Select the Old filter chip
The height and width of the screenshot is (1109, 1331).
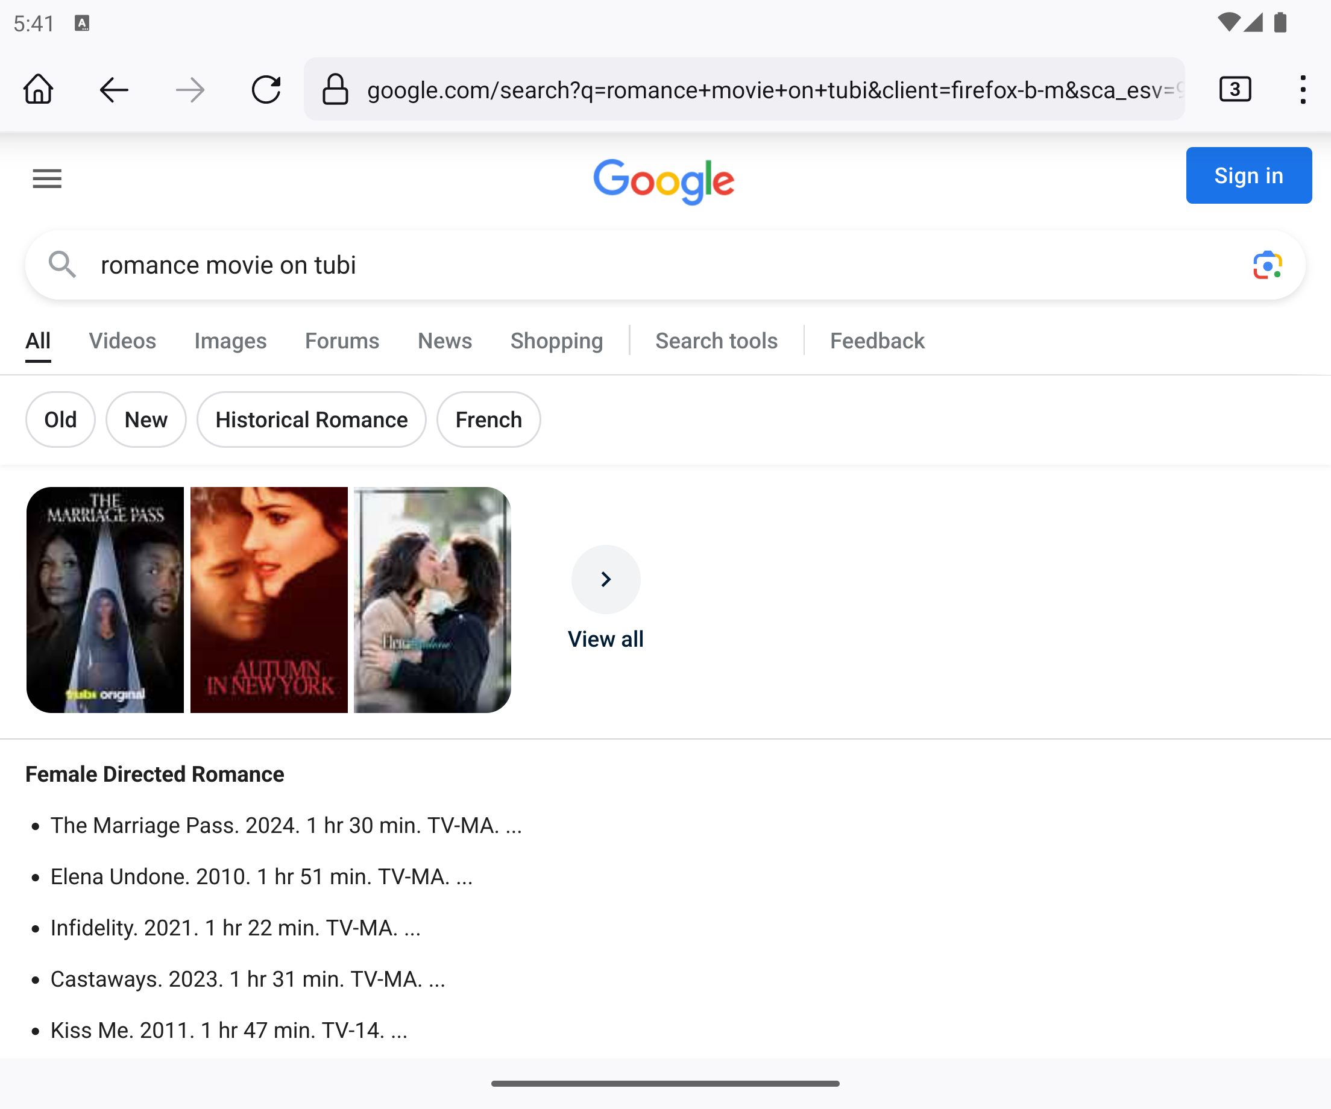coord(61,419)
